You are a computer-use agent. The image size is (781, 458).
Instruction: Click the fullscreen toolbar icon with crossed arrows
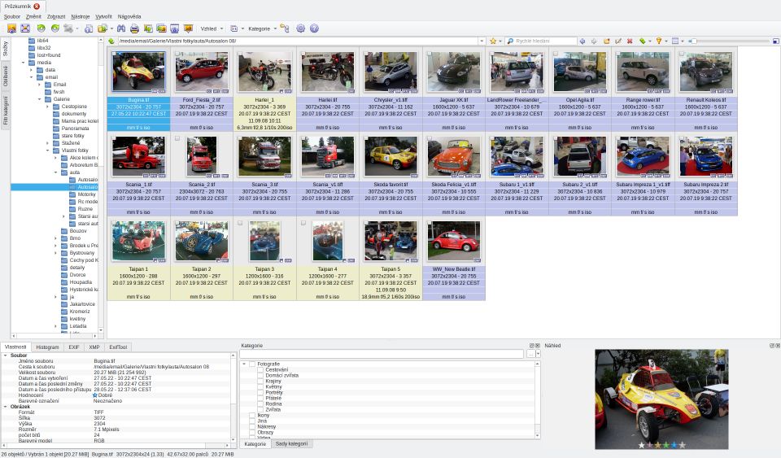(x=25, y=28)
